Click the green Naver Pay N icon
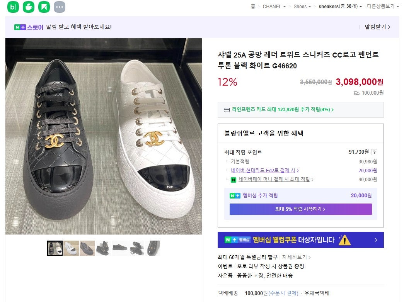 (x=233, y=180)
